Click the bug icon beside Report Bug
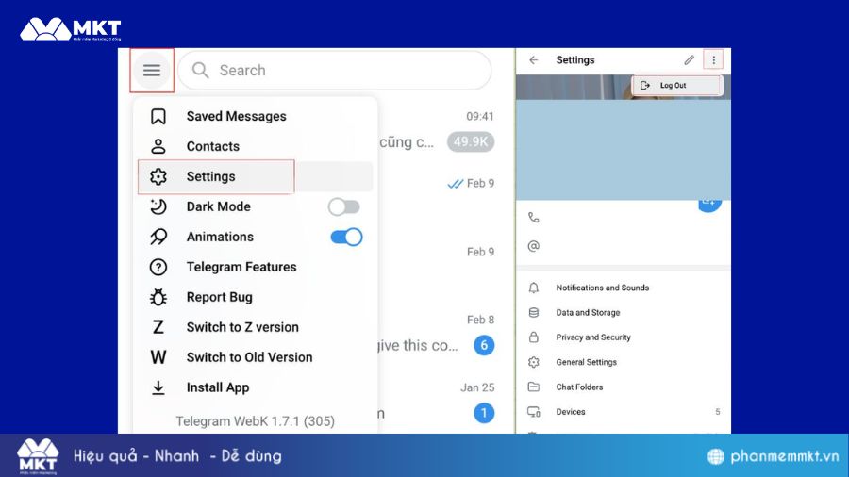 tap(158, 297)
